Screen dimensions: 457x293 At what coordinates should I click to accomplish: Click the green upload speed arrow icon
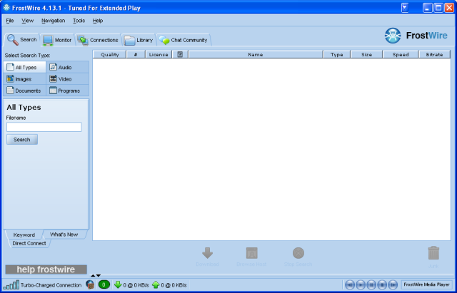pos(156,284)
